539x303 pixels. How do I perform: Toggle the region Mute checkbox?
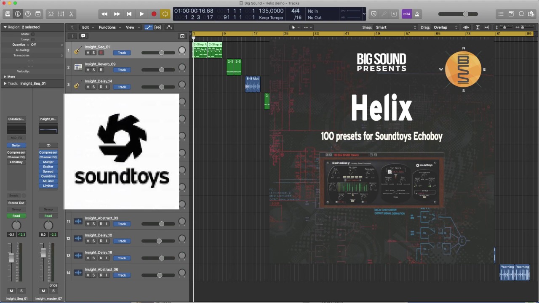pyautogui.click(x=33, y=34)
